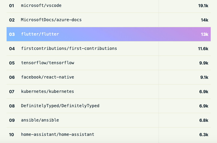Open DefinitelyTyped/DefinitelyTyped repository link

60,106
